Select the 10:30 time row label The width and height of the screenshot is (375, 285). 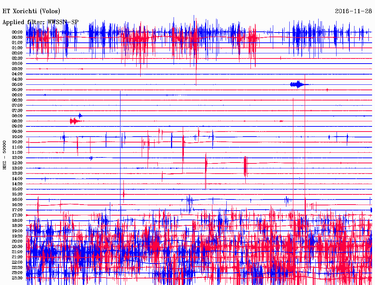17,142
